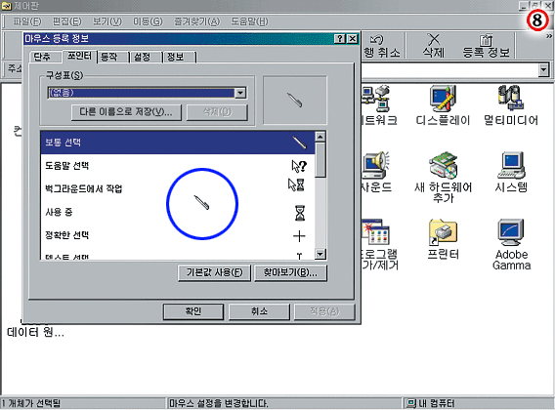Click the 찾아보기(B)... button
555x410 pixels.
click(290, 272)
